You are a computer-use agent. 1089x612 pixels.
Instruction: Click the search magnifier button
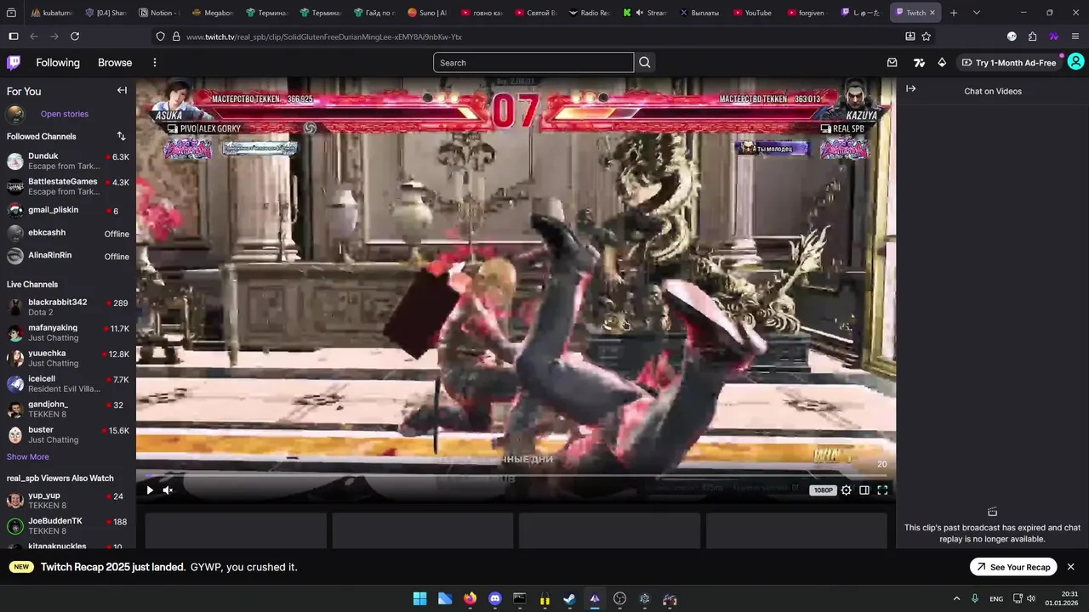(x=645, y=62)
